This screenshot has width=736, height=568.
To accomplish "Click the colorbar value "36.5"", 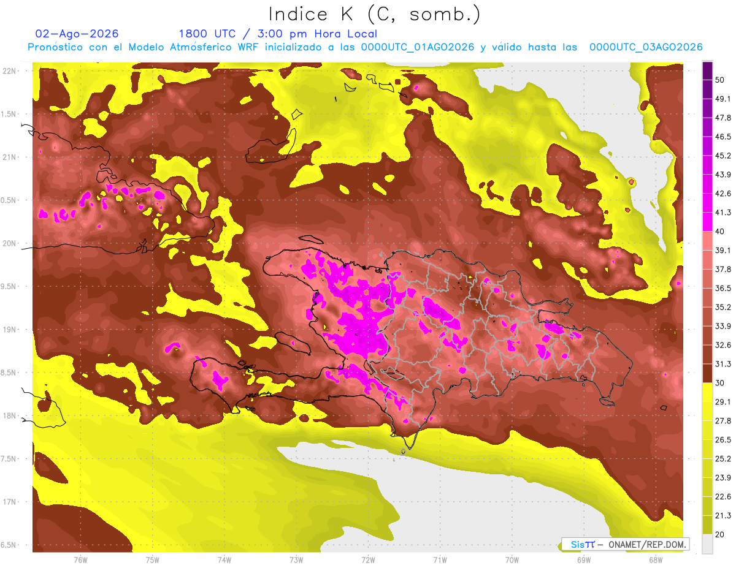I will point(723,288).
